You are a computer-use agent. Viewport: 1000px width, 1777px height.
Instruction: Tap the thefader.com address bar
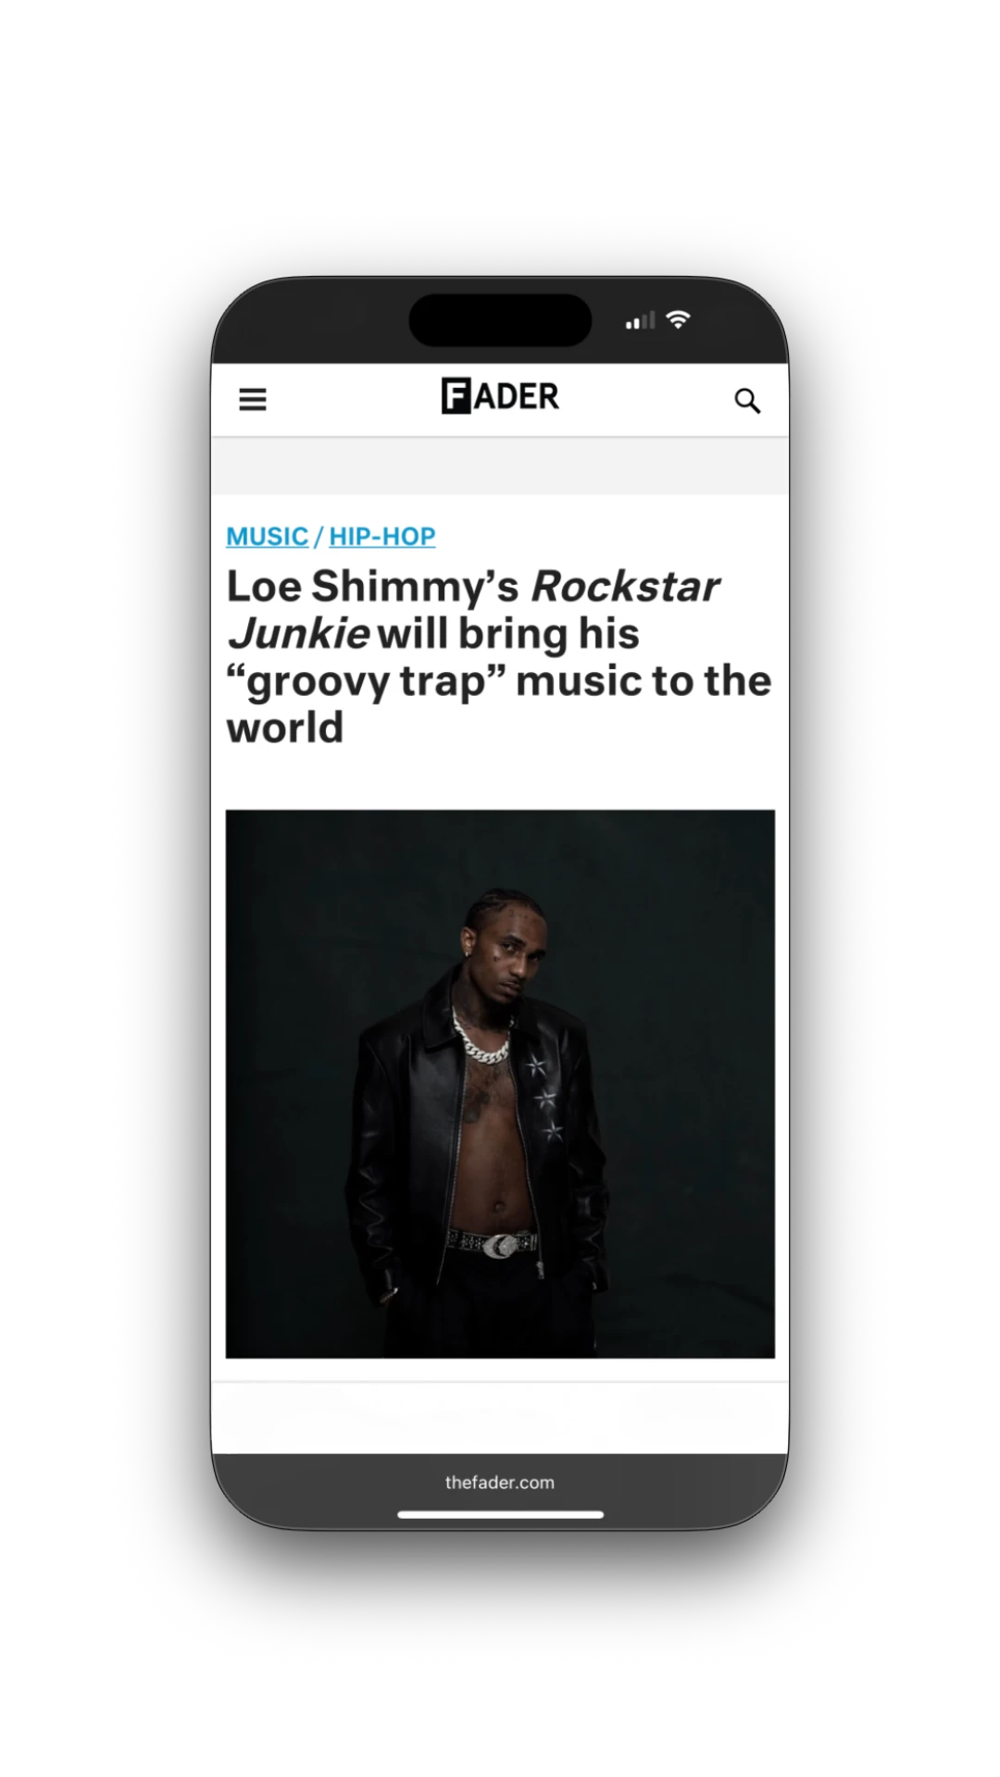(x=500, y=1482)
